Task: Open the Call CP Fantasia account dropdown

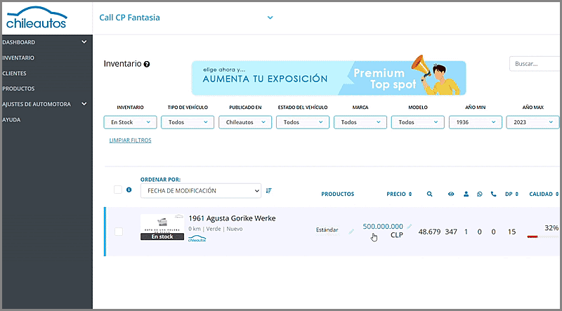Action: coord(186,18)
